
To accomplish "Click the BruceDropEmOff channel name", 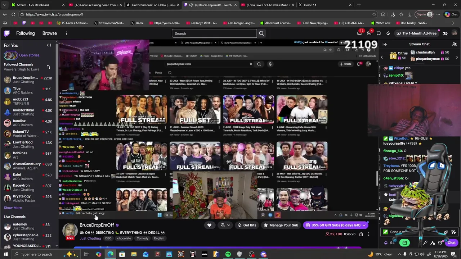I will [x=97, y=225].
